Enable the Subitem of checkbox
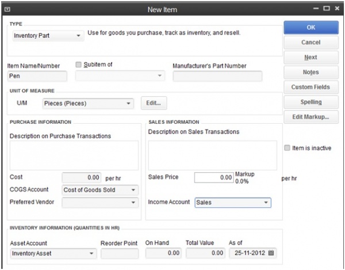The width and height of the screenshot is (345, 270). point(79,64)
